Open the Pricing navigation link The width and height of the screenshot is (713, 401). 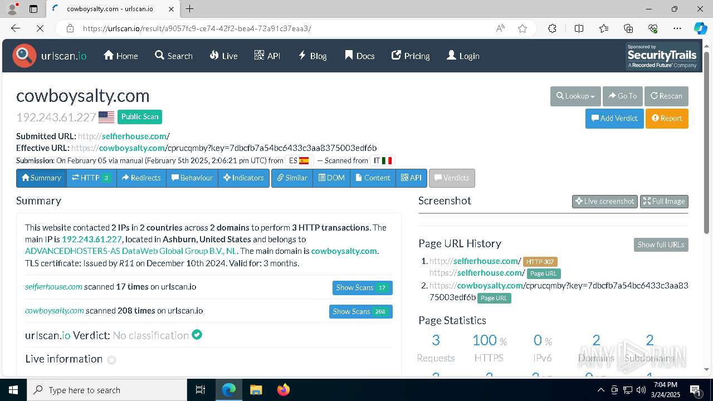(411, 56)
